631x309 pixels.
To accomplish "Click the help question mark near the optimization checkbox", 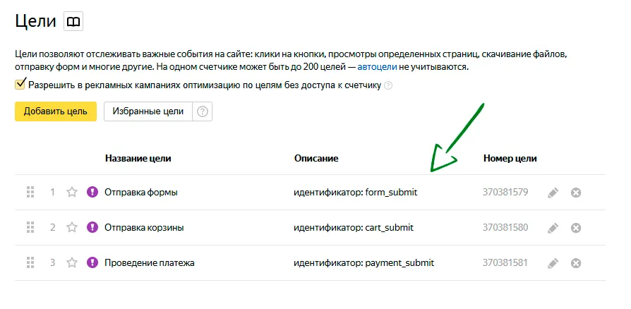I will (388, 85).
